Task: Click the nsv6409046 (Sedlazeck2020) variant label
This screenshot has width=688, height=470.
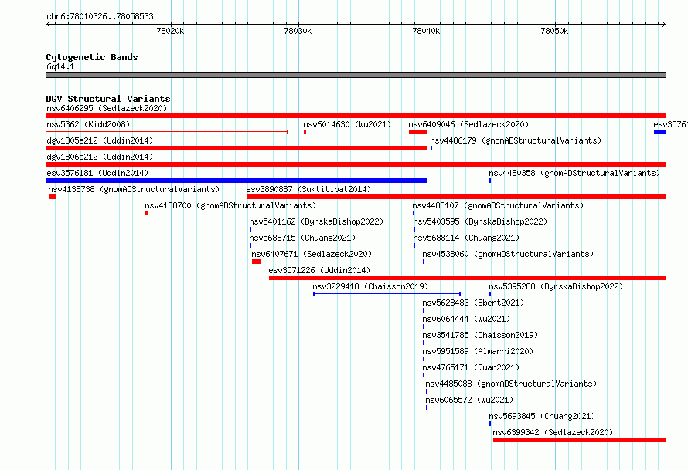Action: pyautogui.click(x=468, y=124)
